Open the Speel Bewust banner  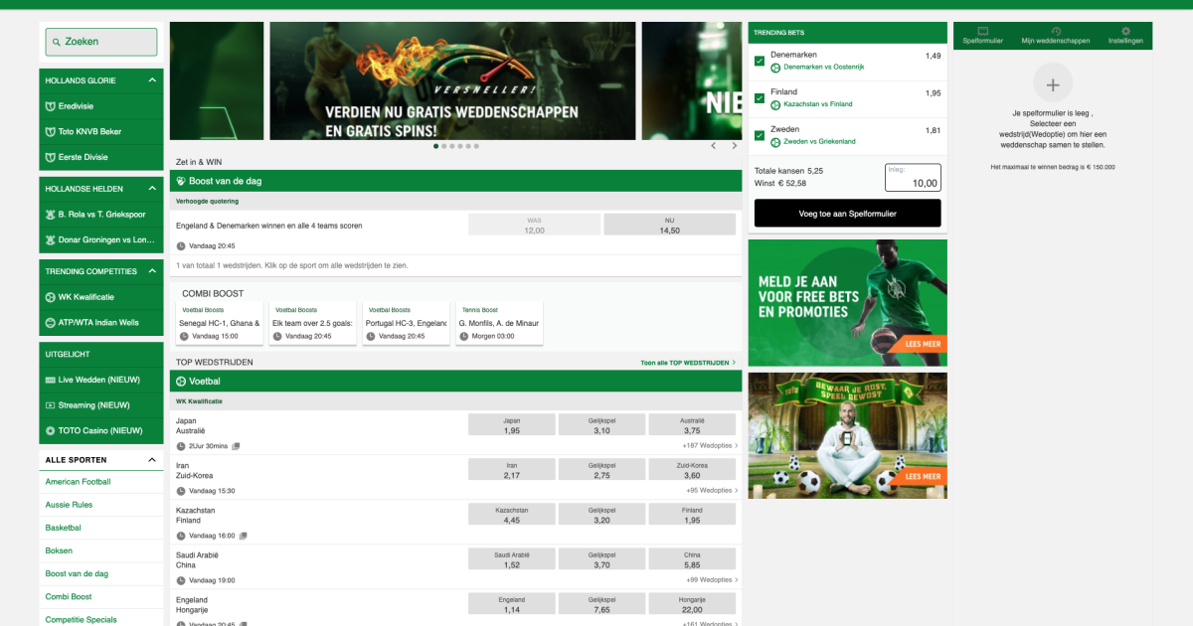[x=847, y=435]
